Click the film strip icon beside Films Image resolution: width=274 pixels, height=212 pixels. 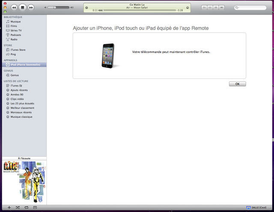coord(8,26)
